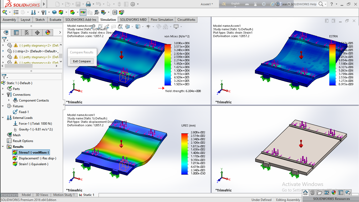Image resolution: width=359 pixels, height=202 pixels.
Task: Click the Print icon in title toolbar
Action: (88, 4)
